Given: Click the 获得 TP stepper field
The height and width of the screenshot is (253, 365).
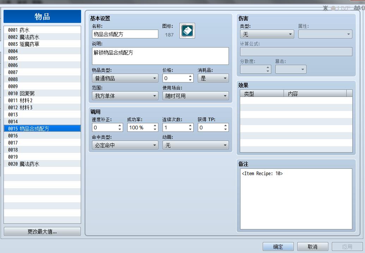Looking at the screenshot, I should [213, 128].
